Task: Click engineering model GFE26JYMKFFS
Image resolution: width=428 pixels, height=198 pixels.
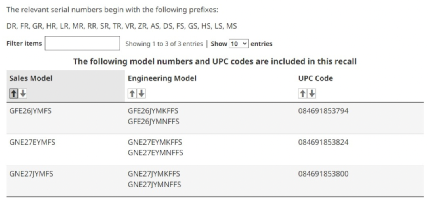Action: click(x=153, y=111)
